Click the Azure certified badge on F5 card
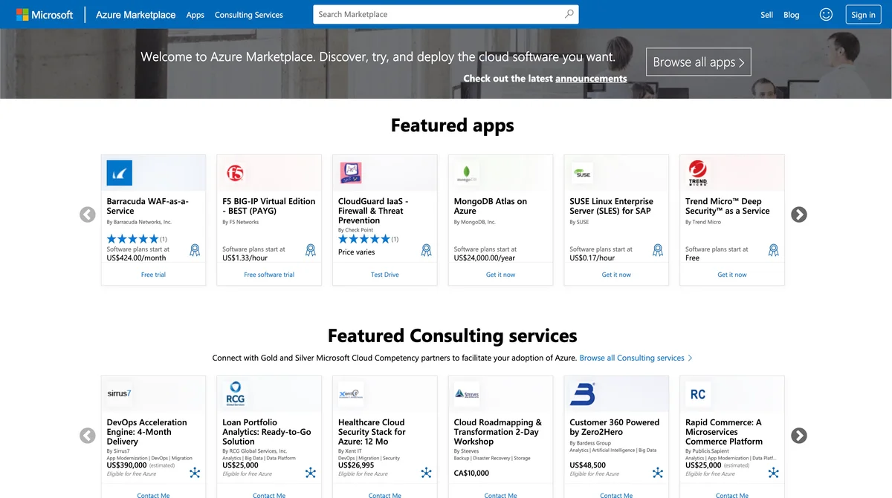The width and height of the screenshot is (892, 498). [x=310, y=250]
